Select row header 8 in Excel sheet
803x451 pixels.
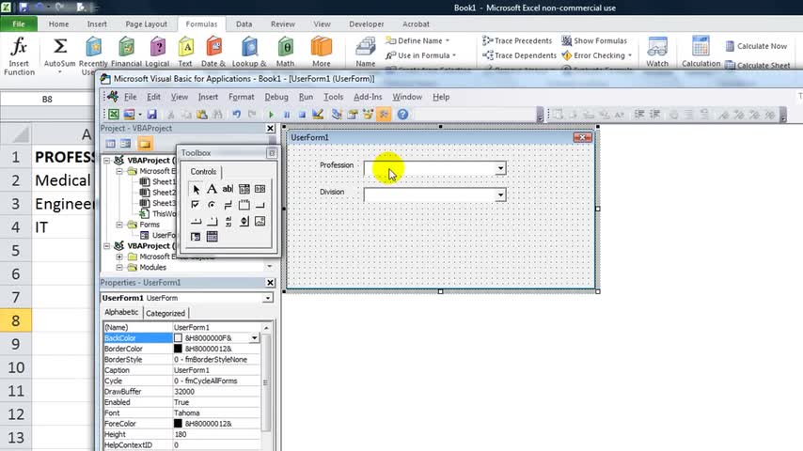(15, 320)
